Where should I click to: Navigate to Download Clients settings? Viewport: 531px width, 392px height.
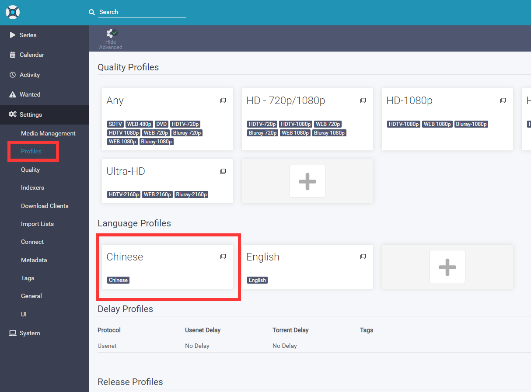point(45,206)
